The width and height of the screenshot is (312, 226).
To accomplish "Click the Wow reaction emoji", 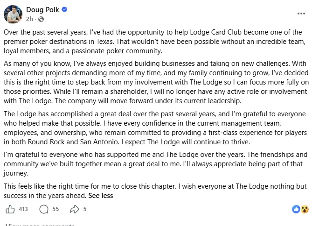I will pyautogui.click(x=305, y=209).
